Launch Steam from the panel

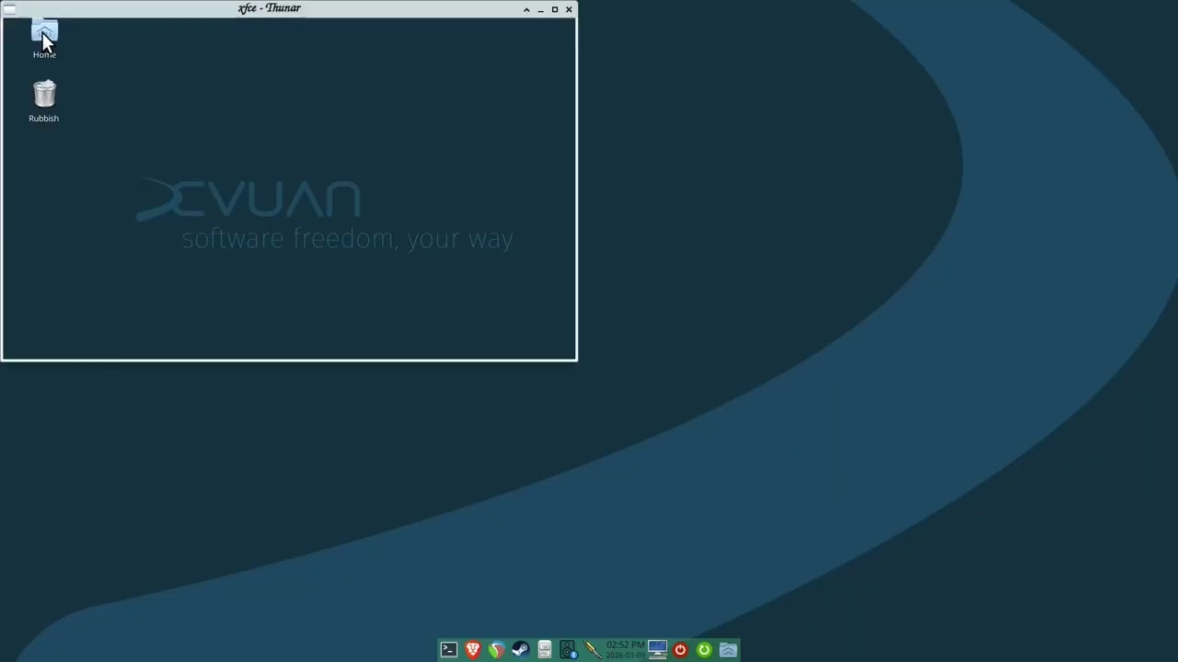(x=520, y=650)
